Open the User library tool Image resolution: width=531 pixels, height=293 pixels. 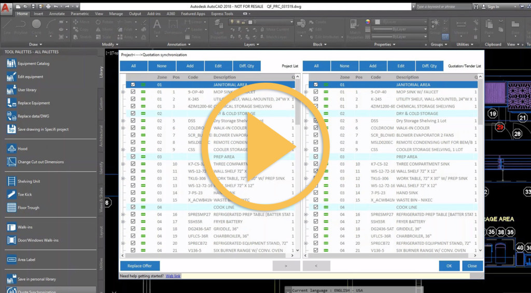pos(22,90)
